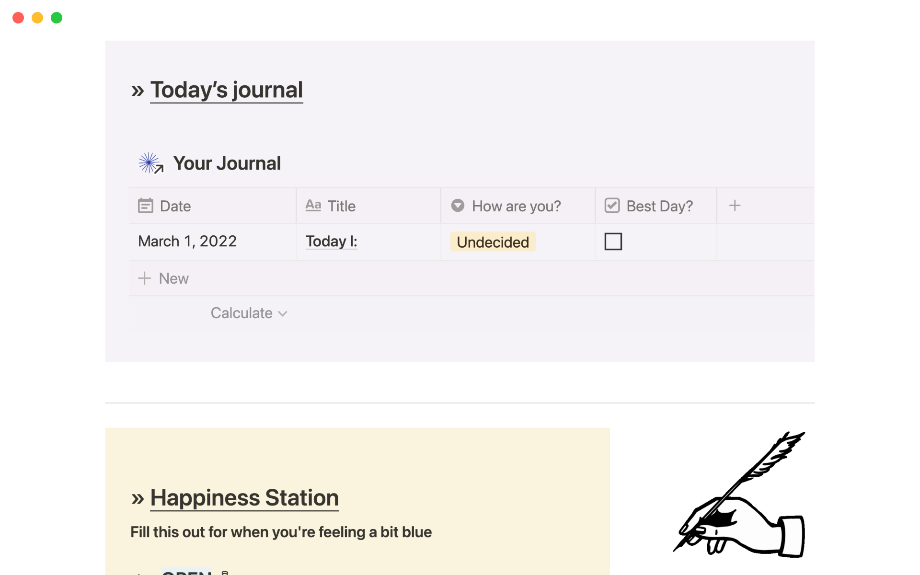
Task: Open the Today I: entry page
Action: [331, 241]
